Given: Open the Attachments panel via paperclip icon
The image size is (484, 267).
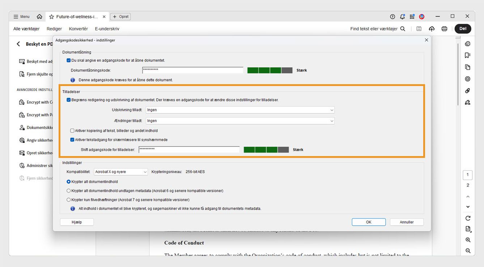Looking at the screenshot, I should click(467, 91).
